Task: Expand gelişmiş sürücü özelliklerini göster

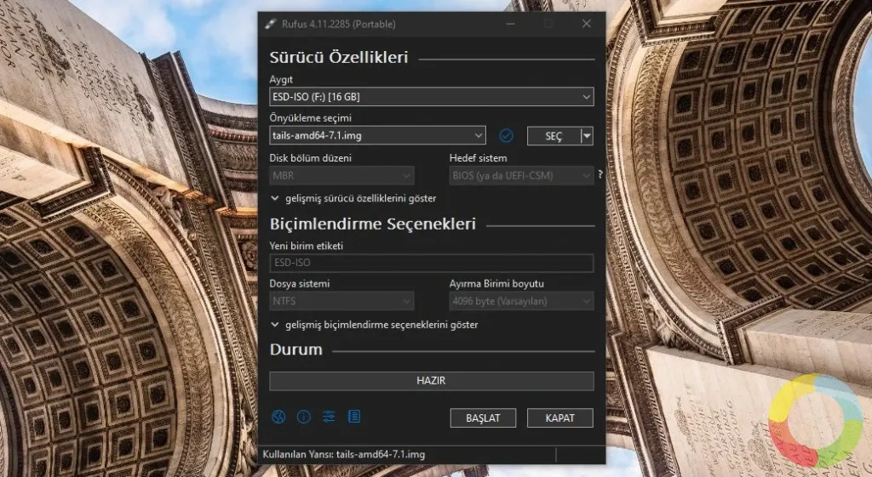Action: tap(353, 198)
